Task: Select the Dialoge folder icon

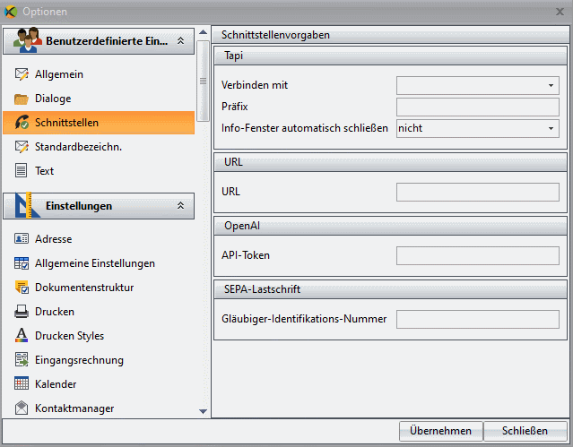Action: coord(22,99)
